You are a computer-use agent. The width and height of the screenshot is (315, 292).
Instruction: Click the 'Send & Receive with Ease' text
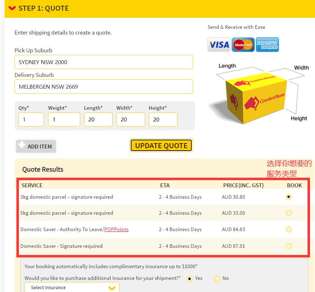236,27
